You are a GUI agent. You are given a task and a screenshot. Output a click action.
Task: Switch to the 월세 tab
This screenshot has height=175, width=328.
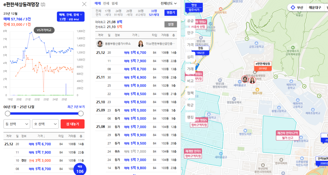click(114, 3)
